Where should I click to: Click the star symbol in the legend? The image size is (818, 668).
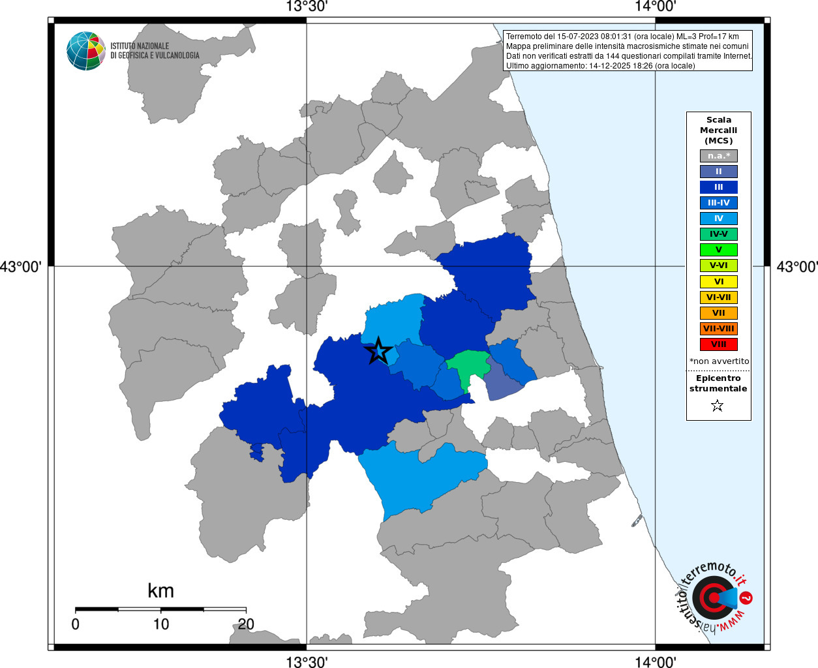tap(718, 406)
